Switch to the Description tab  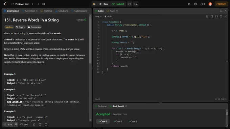tap(11, 11)
